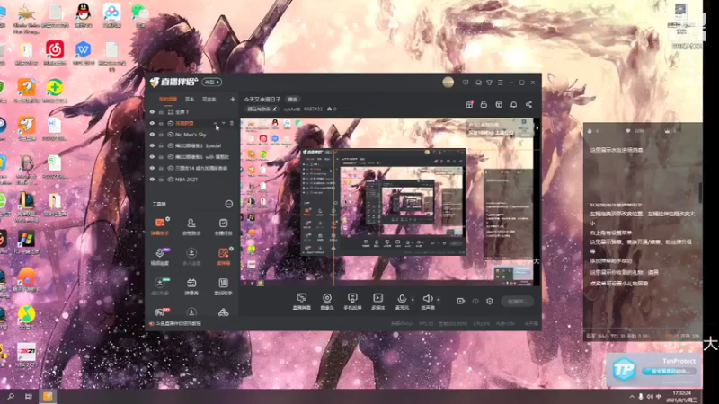Image resolution: width=719 pixels, height=404 pixels.
Task: Open Windows search in the taskbar
Action: coord(11,396)
